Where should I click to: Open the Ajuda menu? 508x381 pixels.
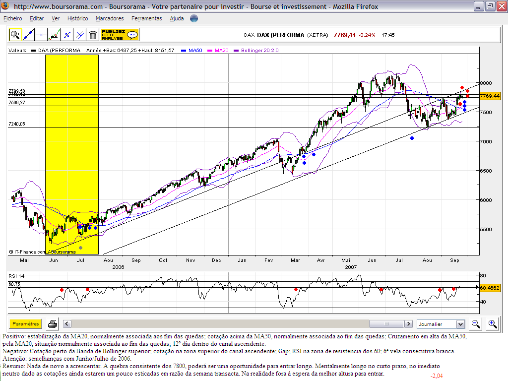(177, 18)
